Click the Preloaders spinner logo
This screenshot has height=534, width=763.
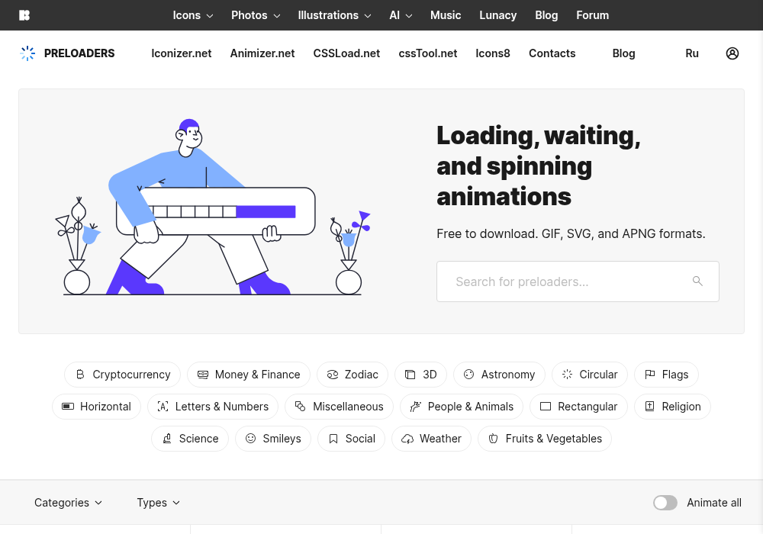point(27,53)
